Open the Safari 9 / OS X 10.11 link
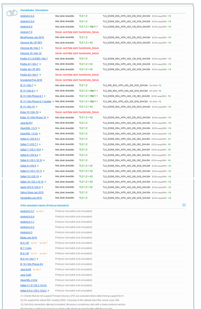The image size is (201, 309). pyautogui.click(x=31, y=171)
